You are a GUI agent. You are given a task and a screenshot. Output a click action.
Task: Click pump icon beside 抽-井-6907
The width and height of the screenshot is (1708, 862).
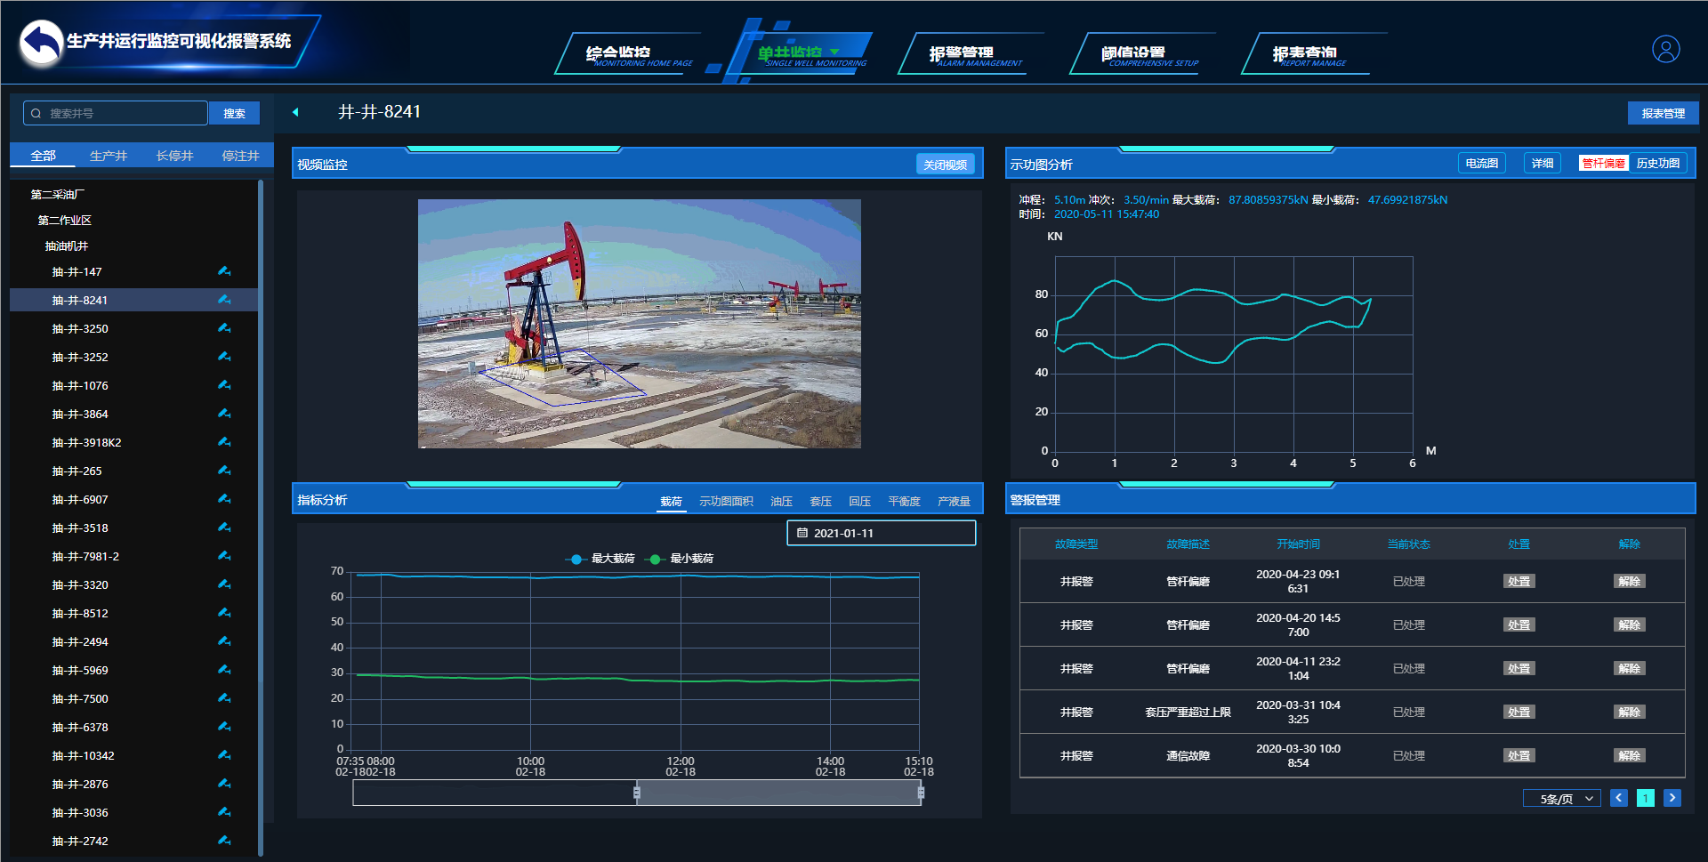click(x=224, y=499)
